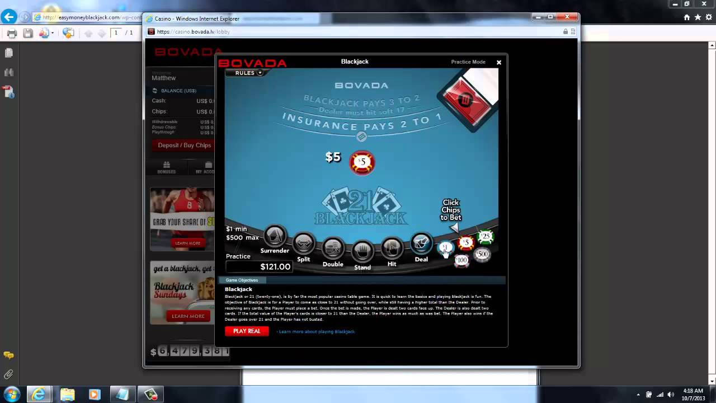Image resolution: width=716 pixels, height=403 pixels.
Task: Open the page thumbnails side panel
Action: pyautogui.click(x=8, y=53)
